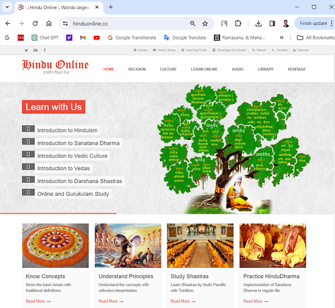Click the address bar showing hinduonline.co

click(x=128, y=24)
